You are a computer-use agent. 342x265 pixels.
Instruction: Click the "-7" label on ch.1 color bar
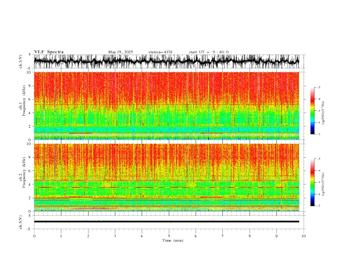pos(318,134)
